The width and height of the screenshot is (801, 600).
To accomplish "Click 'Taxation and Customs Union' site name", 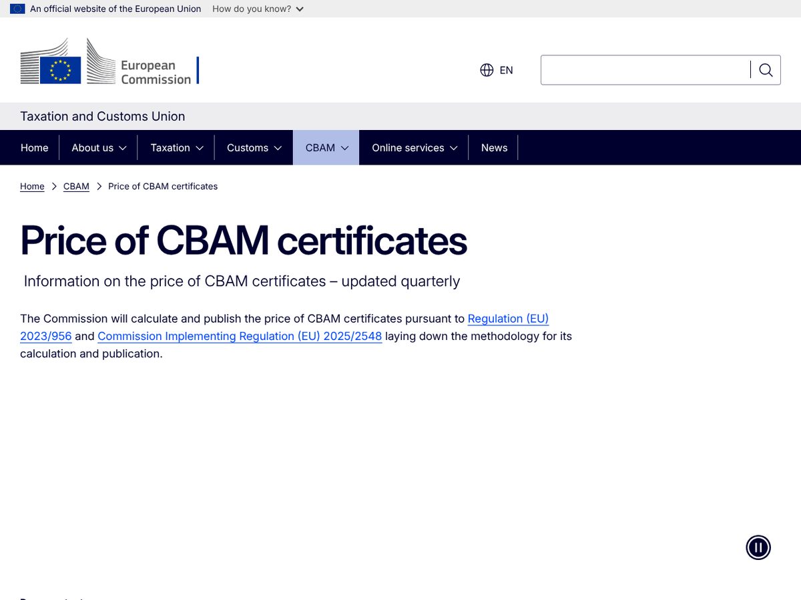I will tap(103, 116).
